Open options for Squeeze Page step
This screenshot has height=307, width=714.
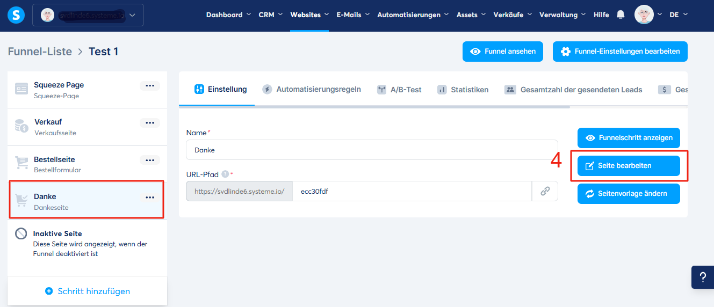click(150, 86)
